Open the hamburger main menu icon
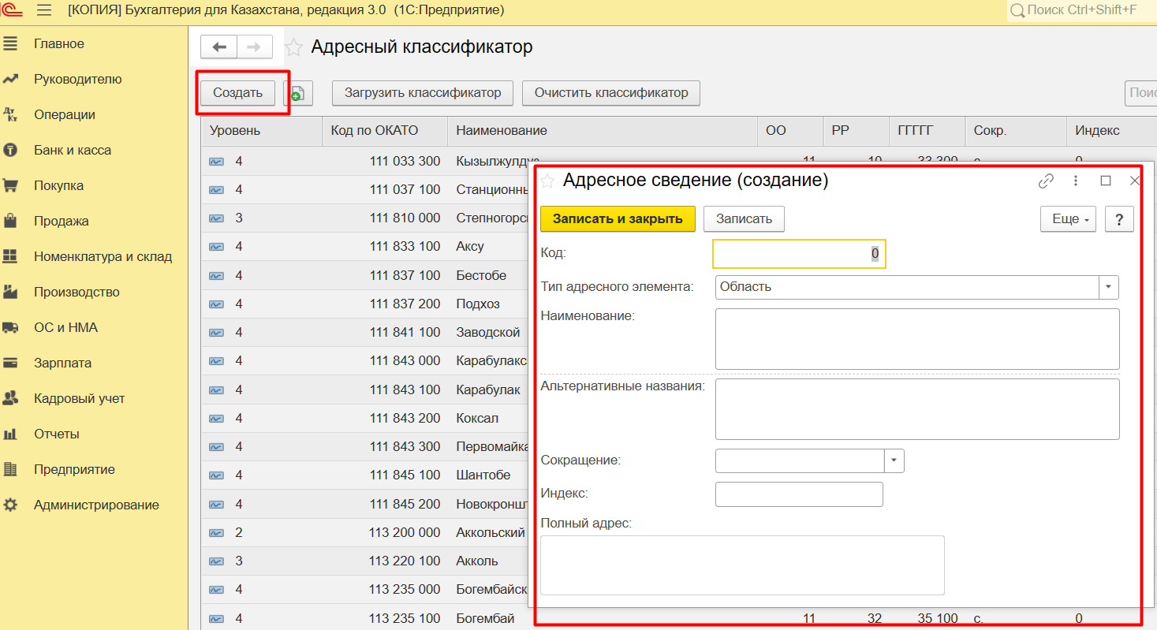Image resolution: width=1157 pixels, height=630 pixels. pos(44,10)
